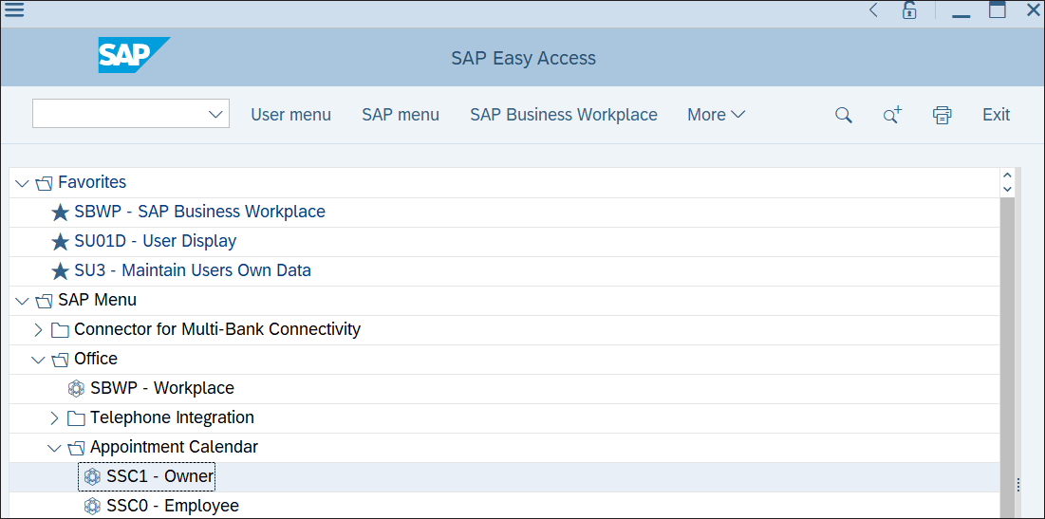Select SBWP - Workplace entry
1045x519 pixels.
tap(162, 388)
